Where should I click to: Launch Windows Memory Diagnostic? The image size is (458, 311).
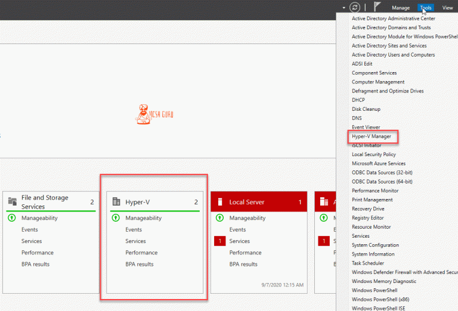(384, 281)
